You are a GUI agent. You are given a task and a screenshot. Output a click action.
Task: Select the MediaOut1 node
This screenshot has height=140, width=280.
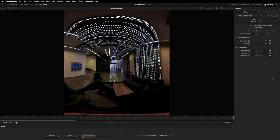tap(163, 136)
